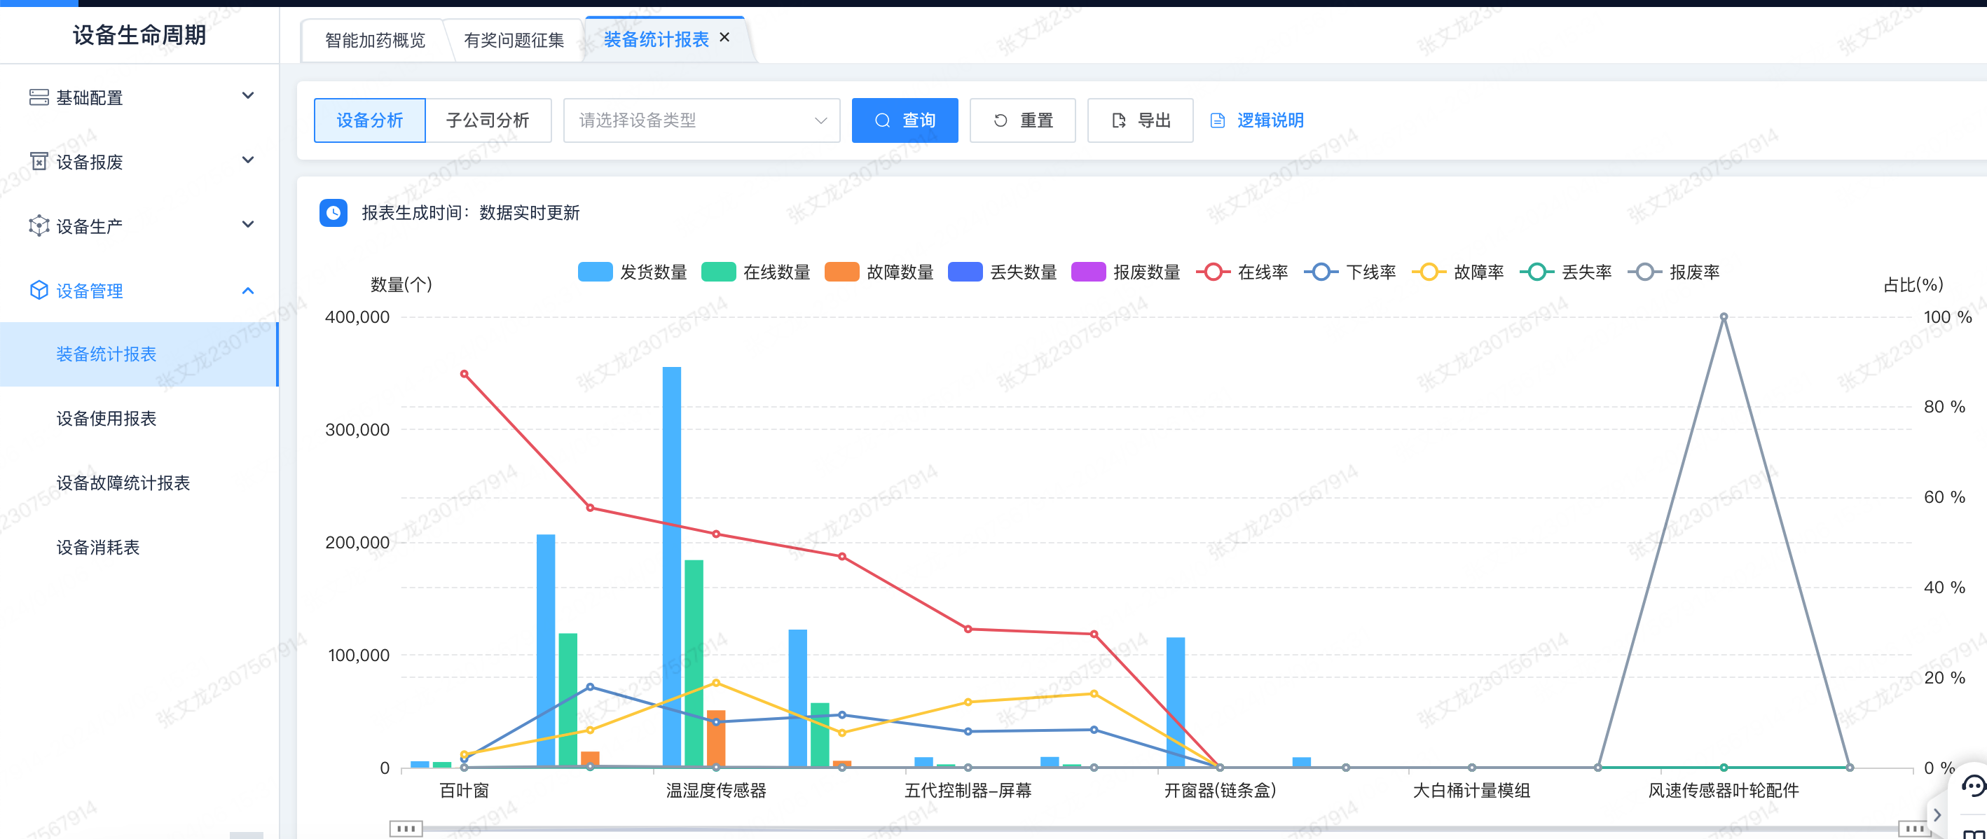The image size is (1987, 839).
Task: Expand the 设备报废 menu chevron
Action: point(247,160)
